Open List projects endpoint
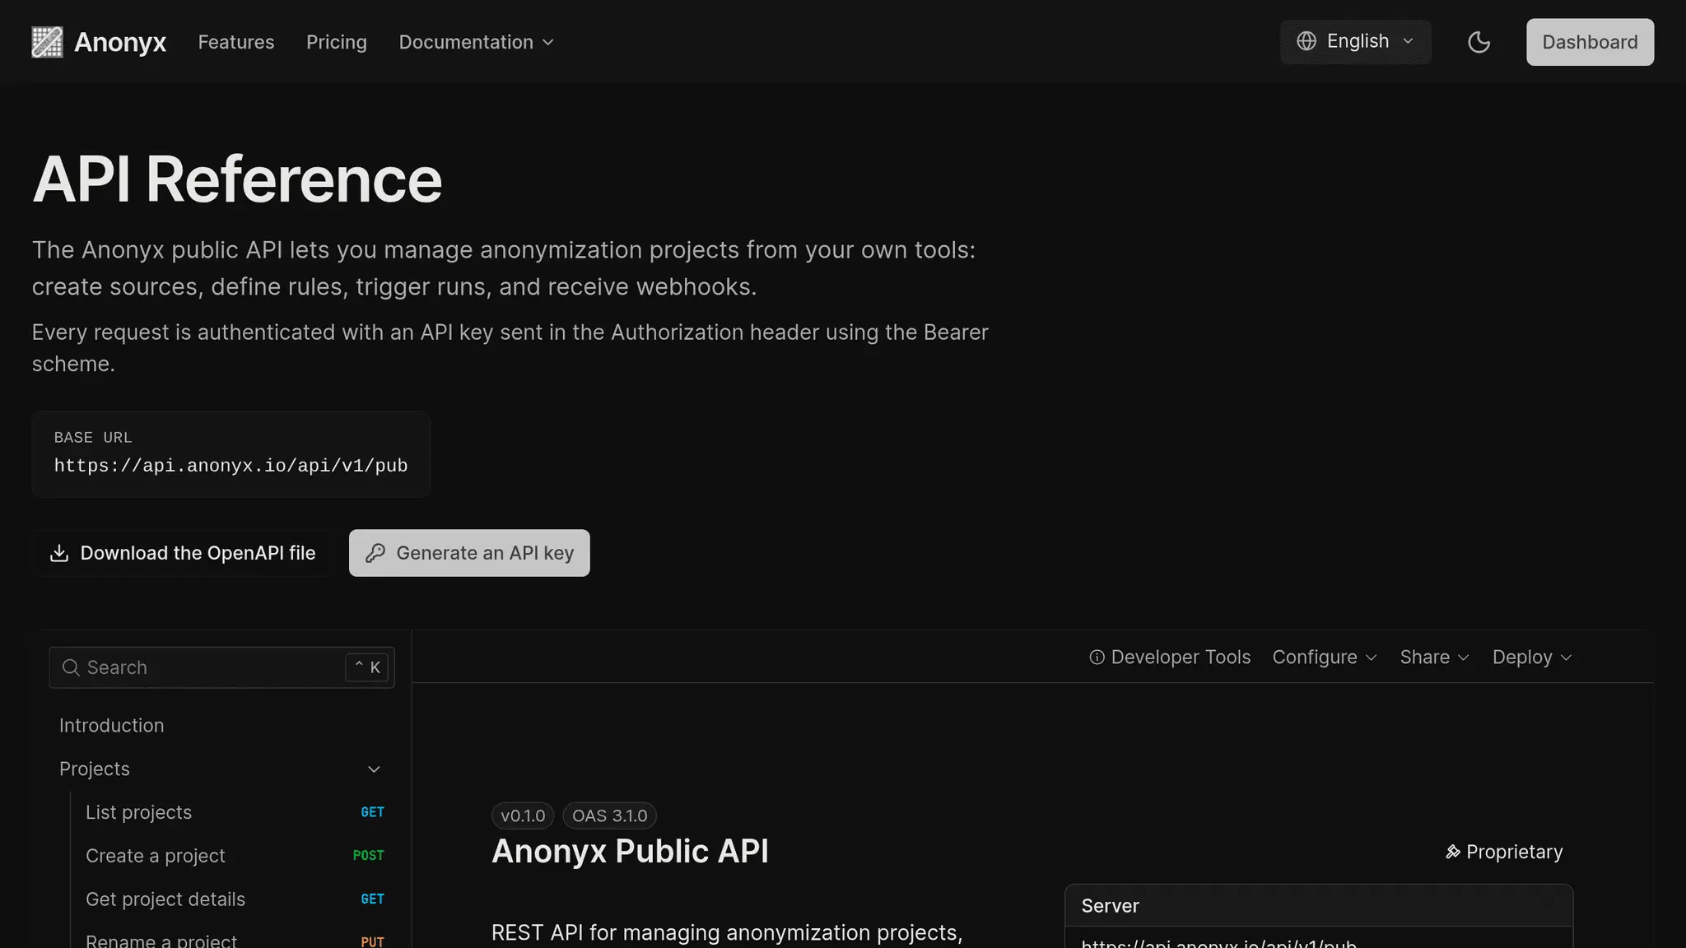The height and width of the screenshot is (948, 1686). tap(235, 813)
